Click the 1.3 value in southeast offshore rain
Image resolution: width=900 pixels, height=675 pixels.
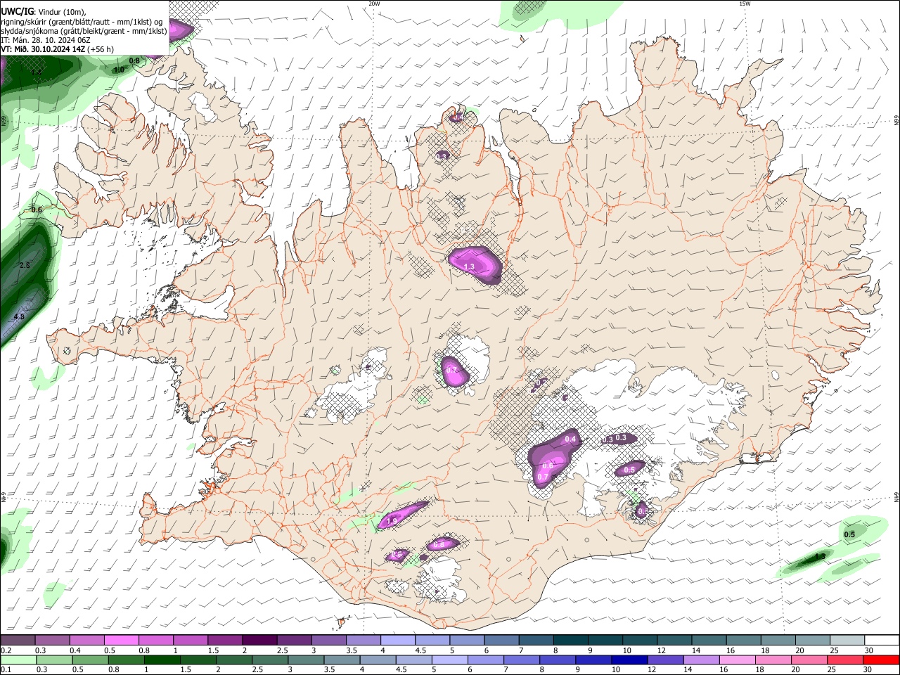point(820,557)
